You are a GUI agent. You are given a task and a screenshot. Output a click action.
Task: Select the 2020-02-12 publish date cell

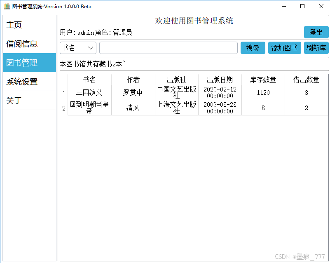click(x=220, y=92)
